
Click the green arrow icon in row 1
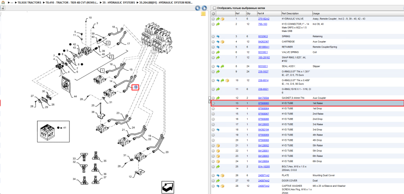218,19
